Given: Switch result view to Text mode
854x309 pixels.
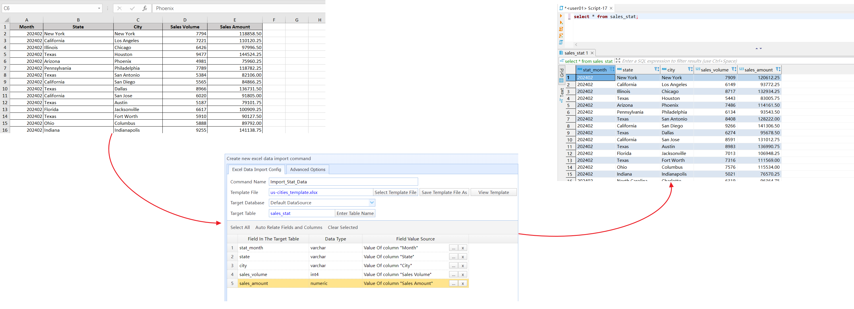Looking at the screenshot, I should pyautogui.click(x=562, y=95).
